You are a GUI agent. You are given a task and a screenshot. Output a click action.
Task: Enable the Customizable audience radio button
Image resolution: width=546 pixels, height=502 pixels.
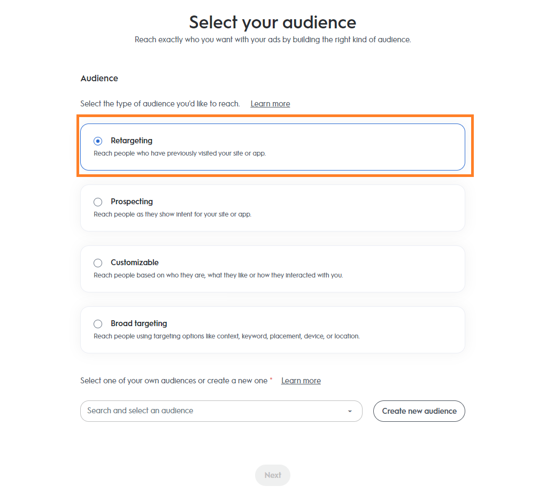[x=98, y=263]
